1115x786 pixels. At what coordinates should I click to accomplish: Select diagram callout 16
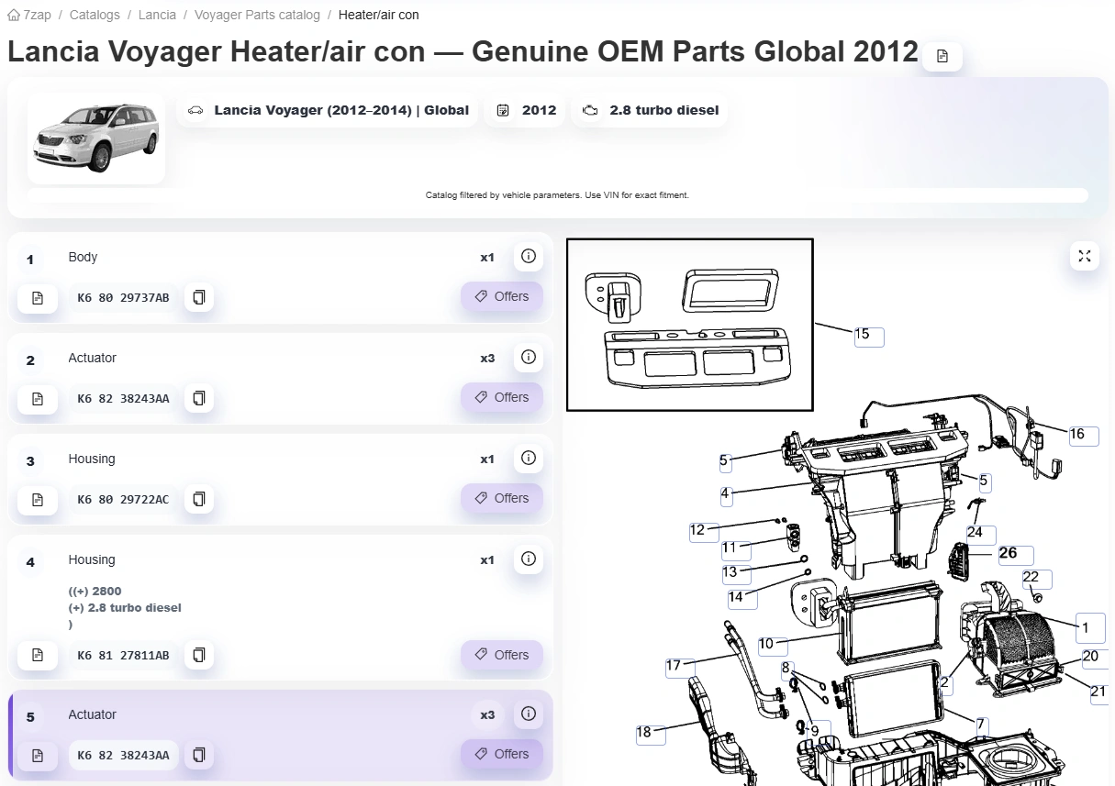tap(1083, 436)
